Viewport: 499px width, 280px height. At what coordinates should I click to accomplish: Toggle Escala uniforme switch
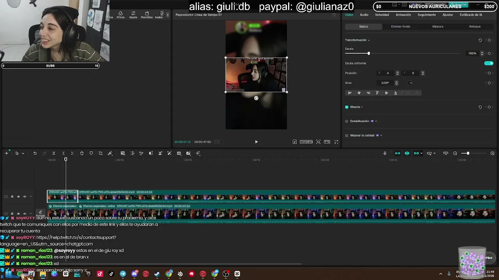click(489, 63)
